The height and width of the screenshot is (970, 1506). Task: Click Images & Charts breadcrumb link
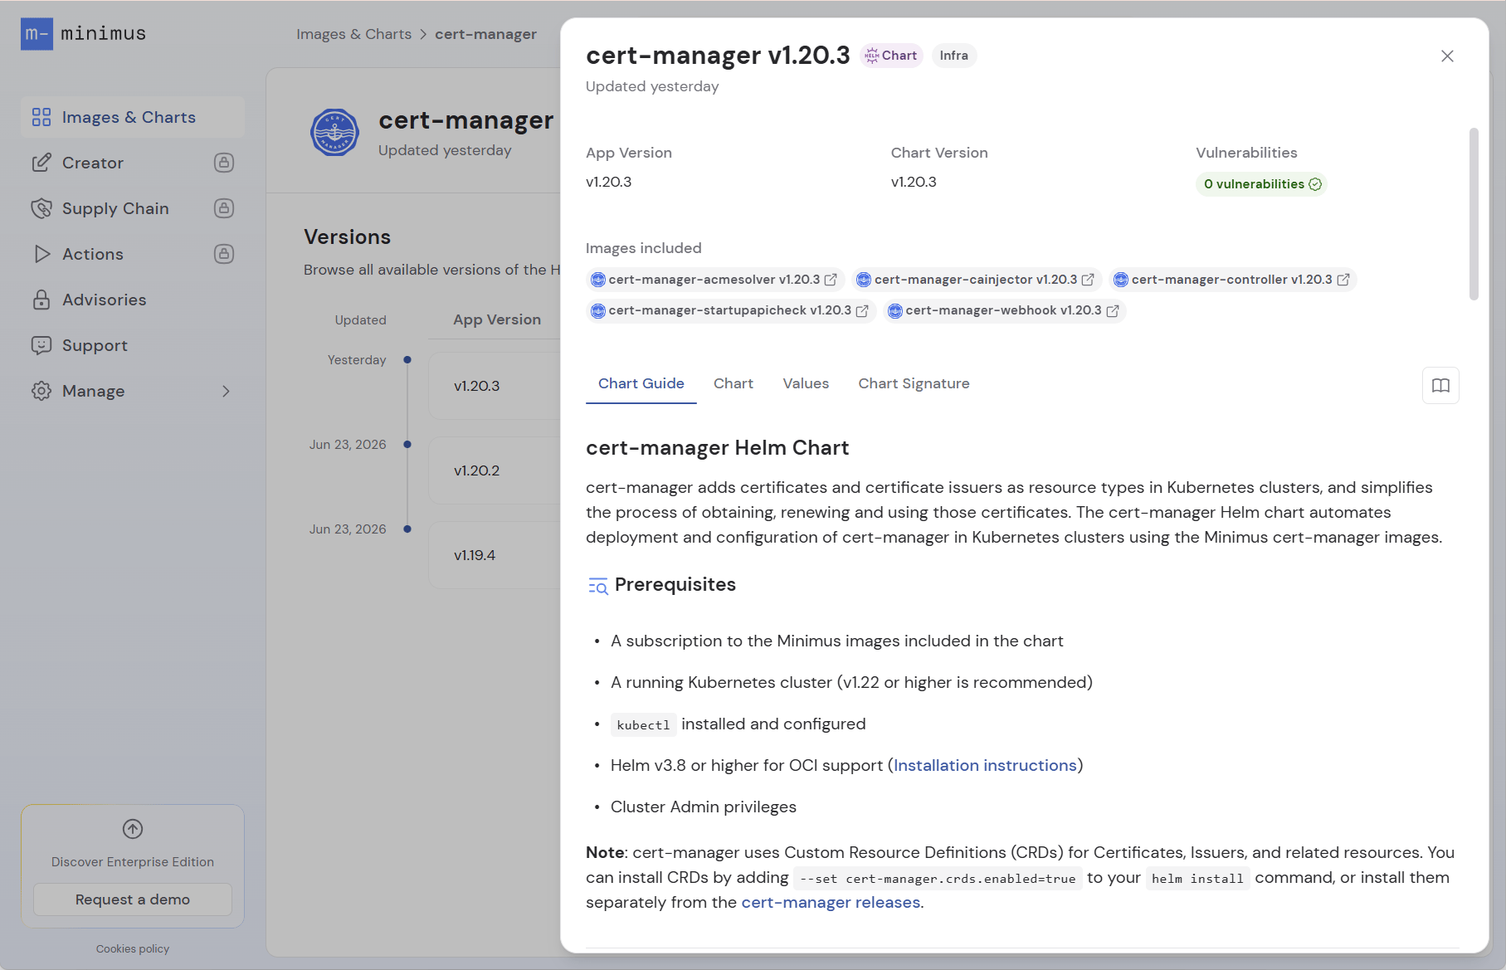tap(353, 34)
